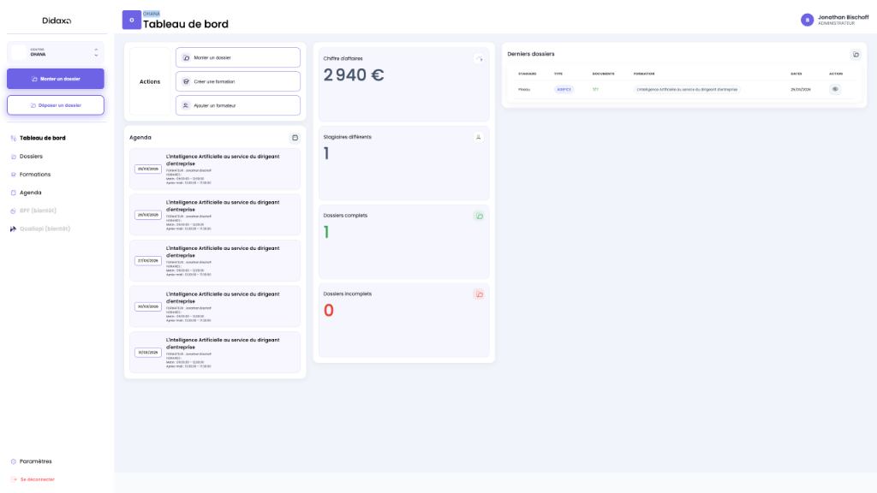Image resolution: width=877 pixels, height=493 pixels.
Task: Click the red Dossiers incomplets count
Action: (329, 310)
